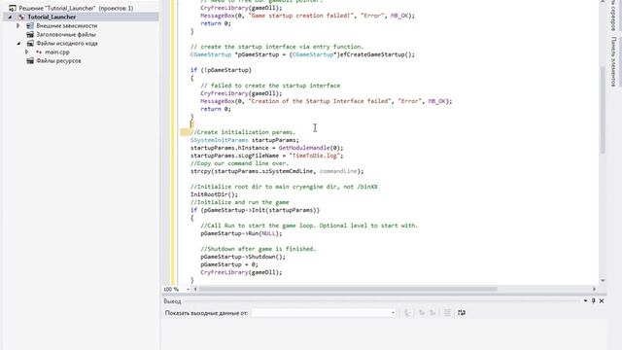Click the go to previous message icon
Viewport: 622px width, 350px height.
(422, 313)
